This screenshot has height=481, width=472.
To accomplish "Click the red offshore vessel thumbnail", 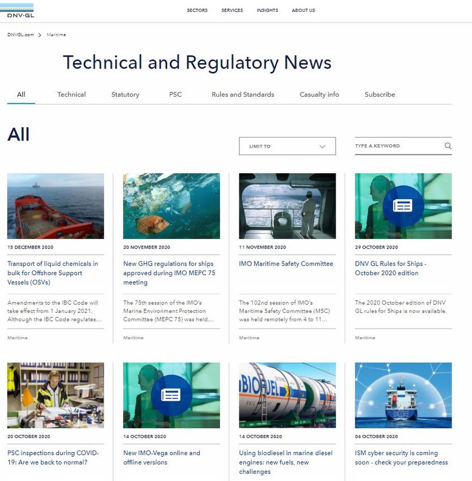I will [55, 206].
